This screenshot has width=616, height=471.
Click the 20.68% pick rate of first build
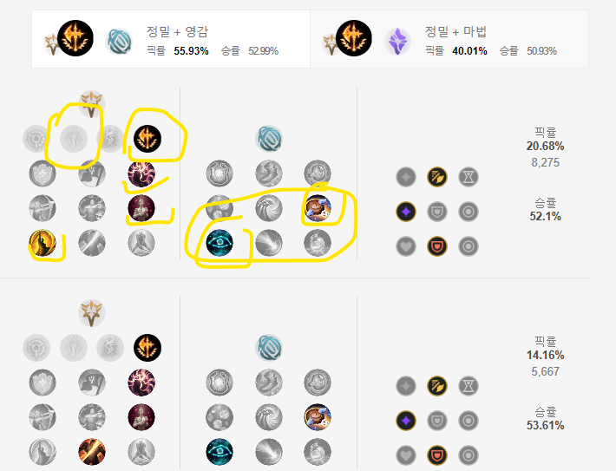[x=545, y=146]
